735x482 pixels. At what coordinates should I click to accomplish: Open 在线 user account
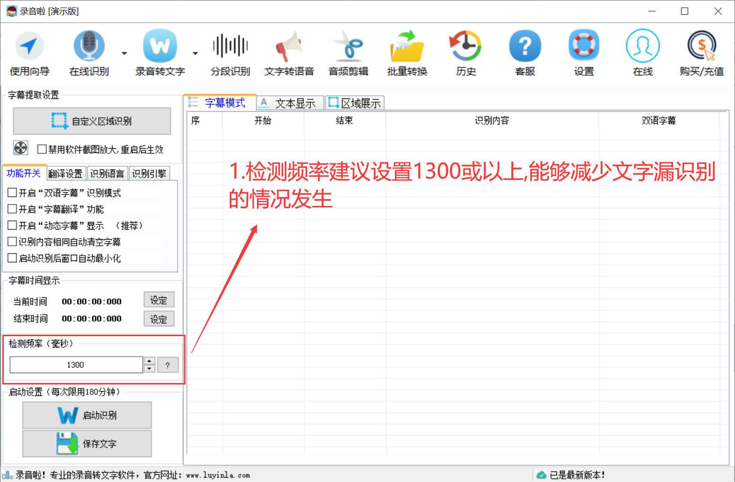[643, 53]
